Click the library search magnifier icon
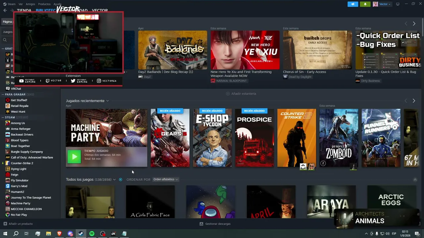 [5, 40]
